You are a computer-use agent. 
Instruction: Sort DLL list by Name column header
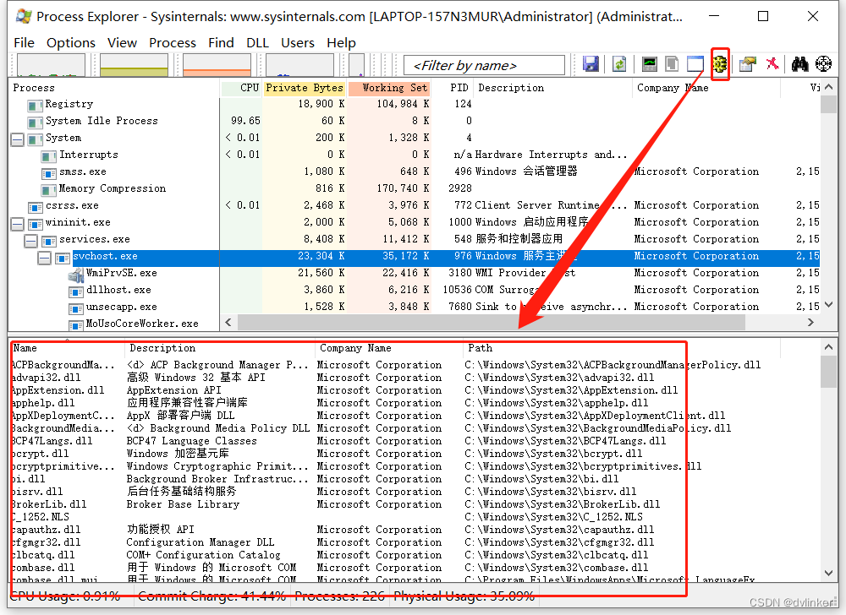click(x=68, y=348)
